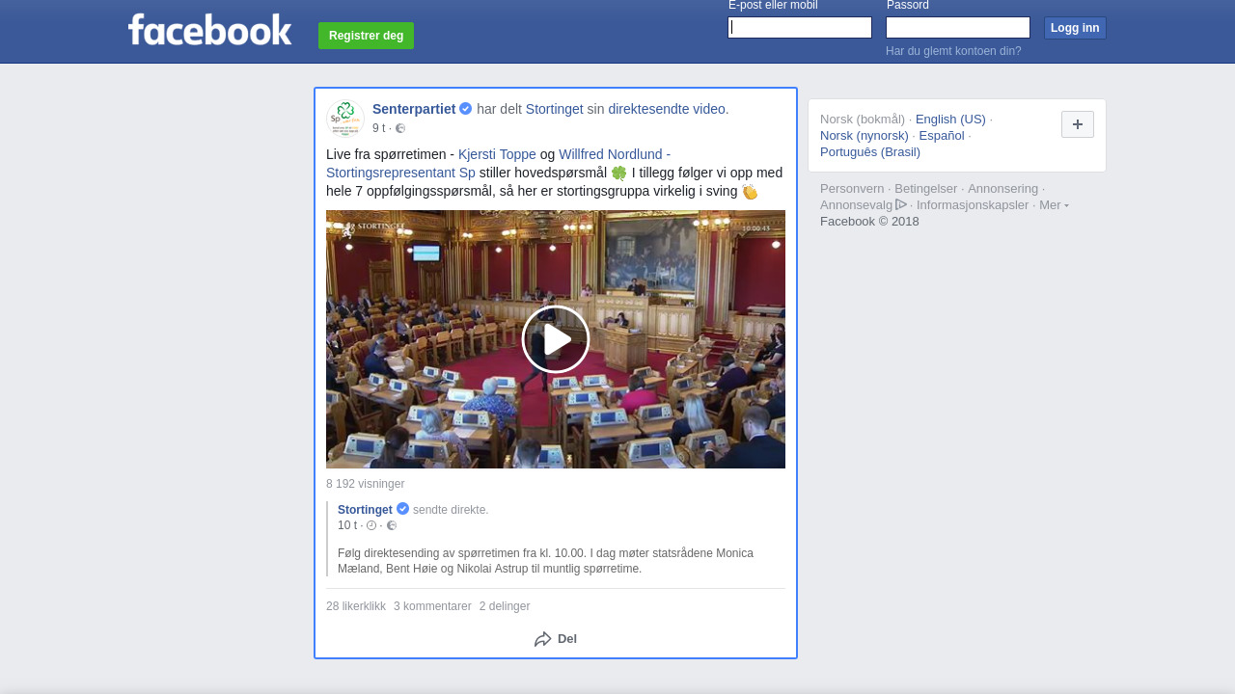The image size is (1235, 694).
Task: Click the verified badge next to Stortinget
Action: [402, 509]
